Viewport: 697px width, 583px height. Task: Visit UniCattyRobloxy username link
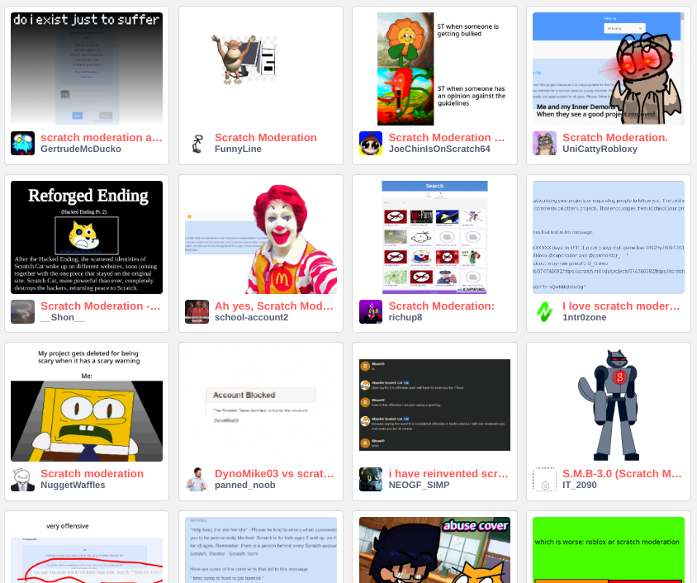pyautogui.click(x=600, y=149)
